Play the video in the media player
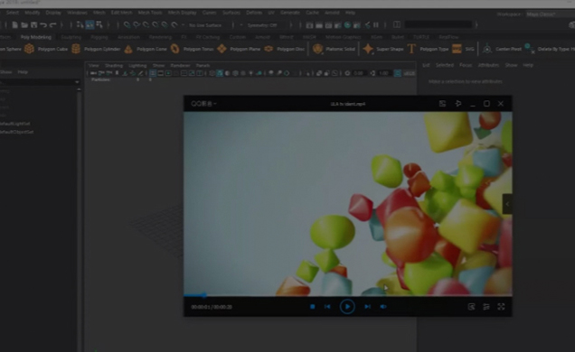Screen dimensions: 575x352 347,307
